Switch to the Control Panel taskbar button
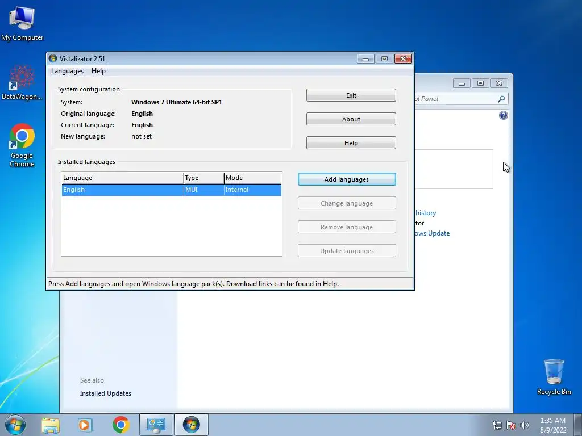This screenshot has width=582, height=436. point(156,425)
